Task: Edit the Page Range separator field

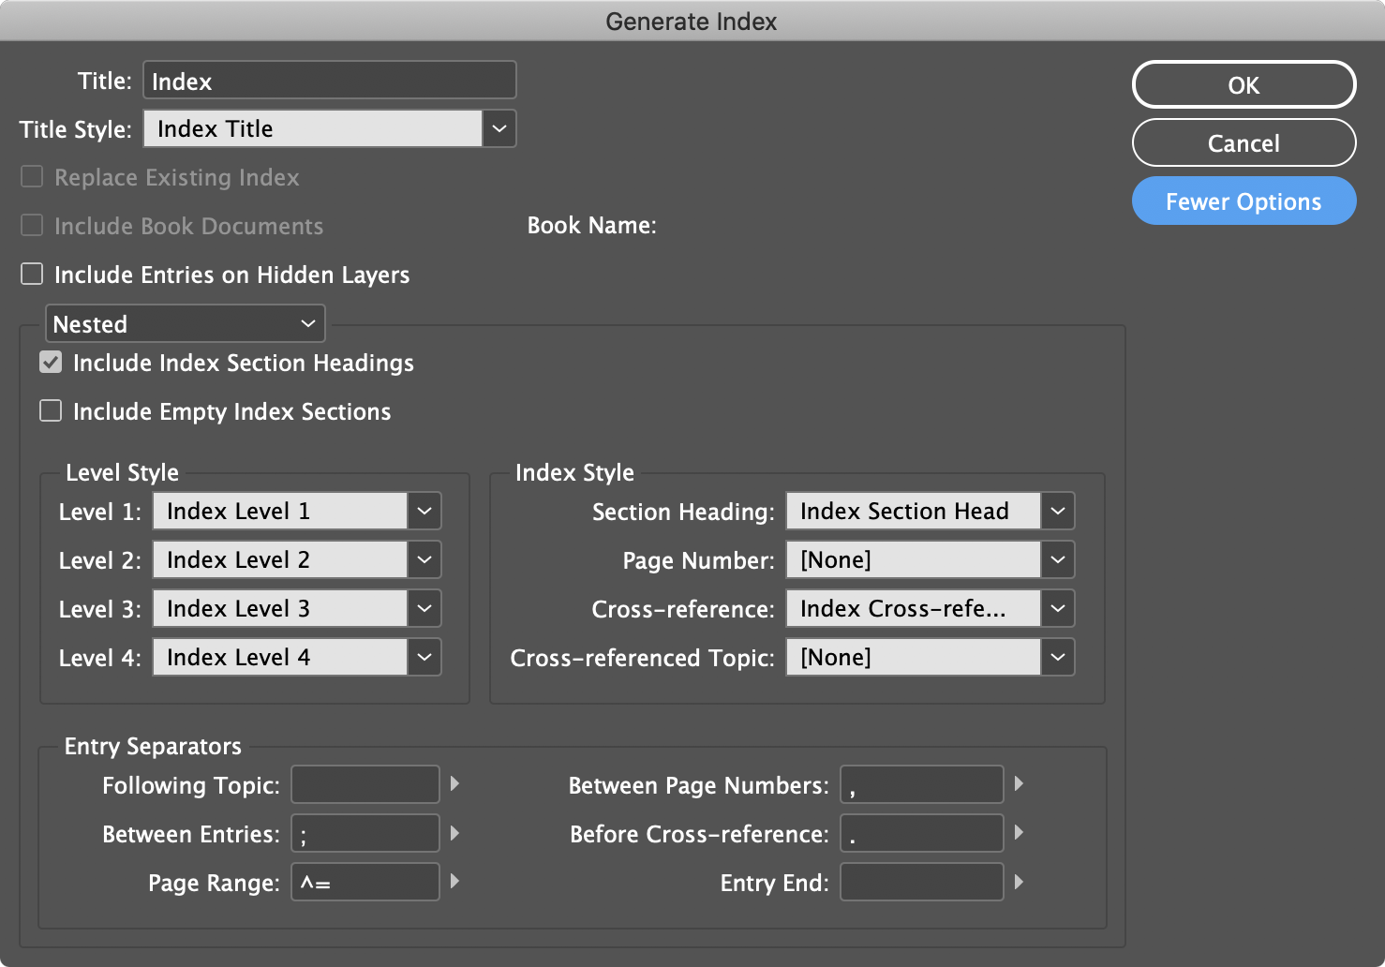Action: pyautogui.click(x=365, y=882)
